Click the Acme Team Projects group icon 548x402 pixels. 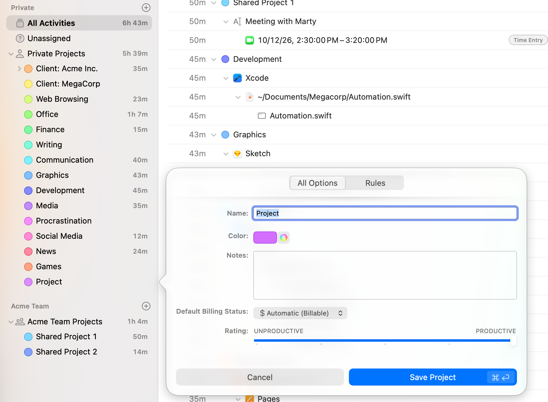tap(20, 322)
